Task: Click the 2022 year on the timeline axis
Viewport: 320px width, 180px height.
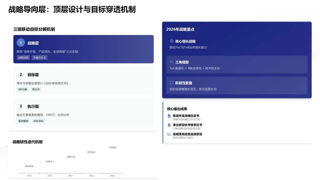Action: click(92, 176)
